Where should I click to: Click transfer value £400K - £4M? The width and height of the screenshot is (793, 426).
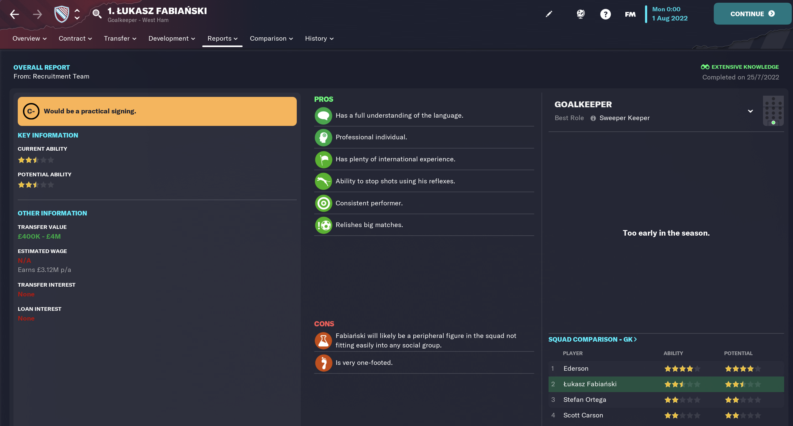[39, 237]
